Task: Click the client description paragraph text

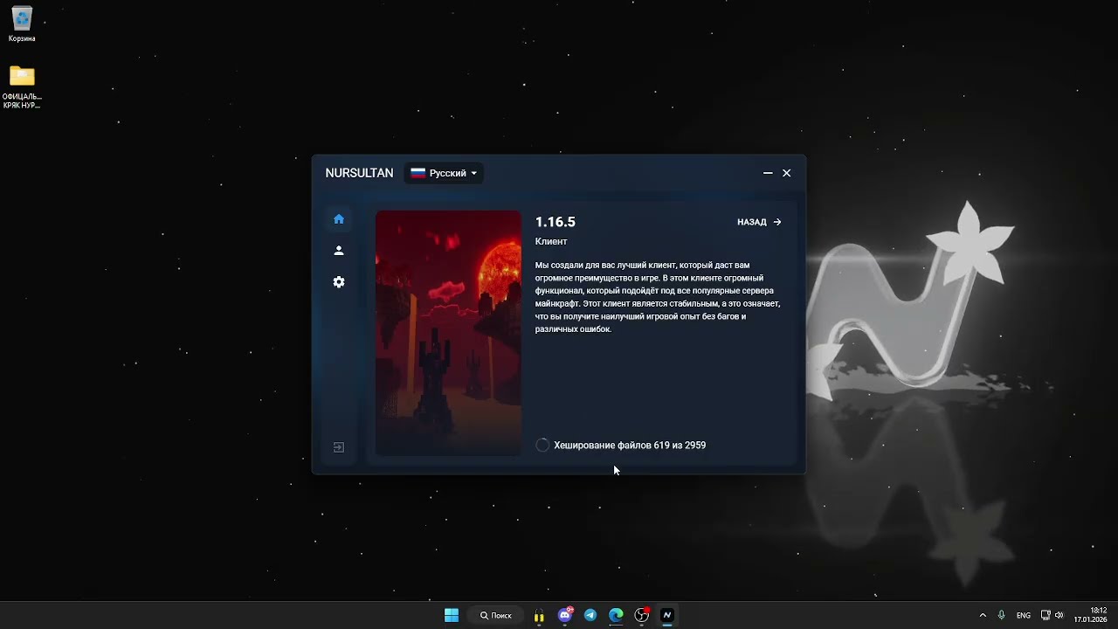Action: pos(658,297)
